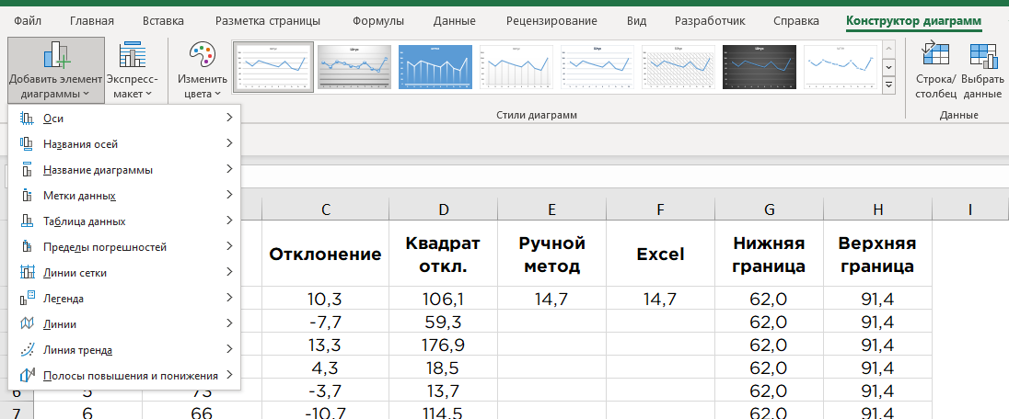Viewport: 1009px width, 419px height.
Task: Open the Метки данных menu entry
Action: (x=124, y=196)
